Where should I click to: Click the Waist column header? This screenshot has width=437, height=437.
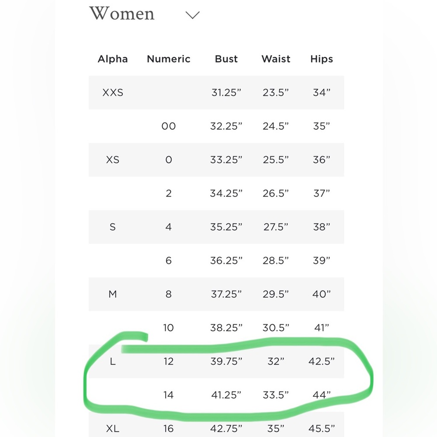pos(276,59)
